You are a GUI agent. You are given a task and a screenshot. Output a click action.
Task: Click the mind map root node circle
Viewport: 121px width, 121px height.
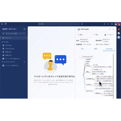(83, 75)
